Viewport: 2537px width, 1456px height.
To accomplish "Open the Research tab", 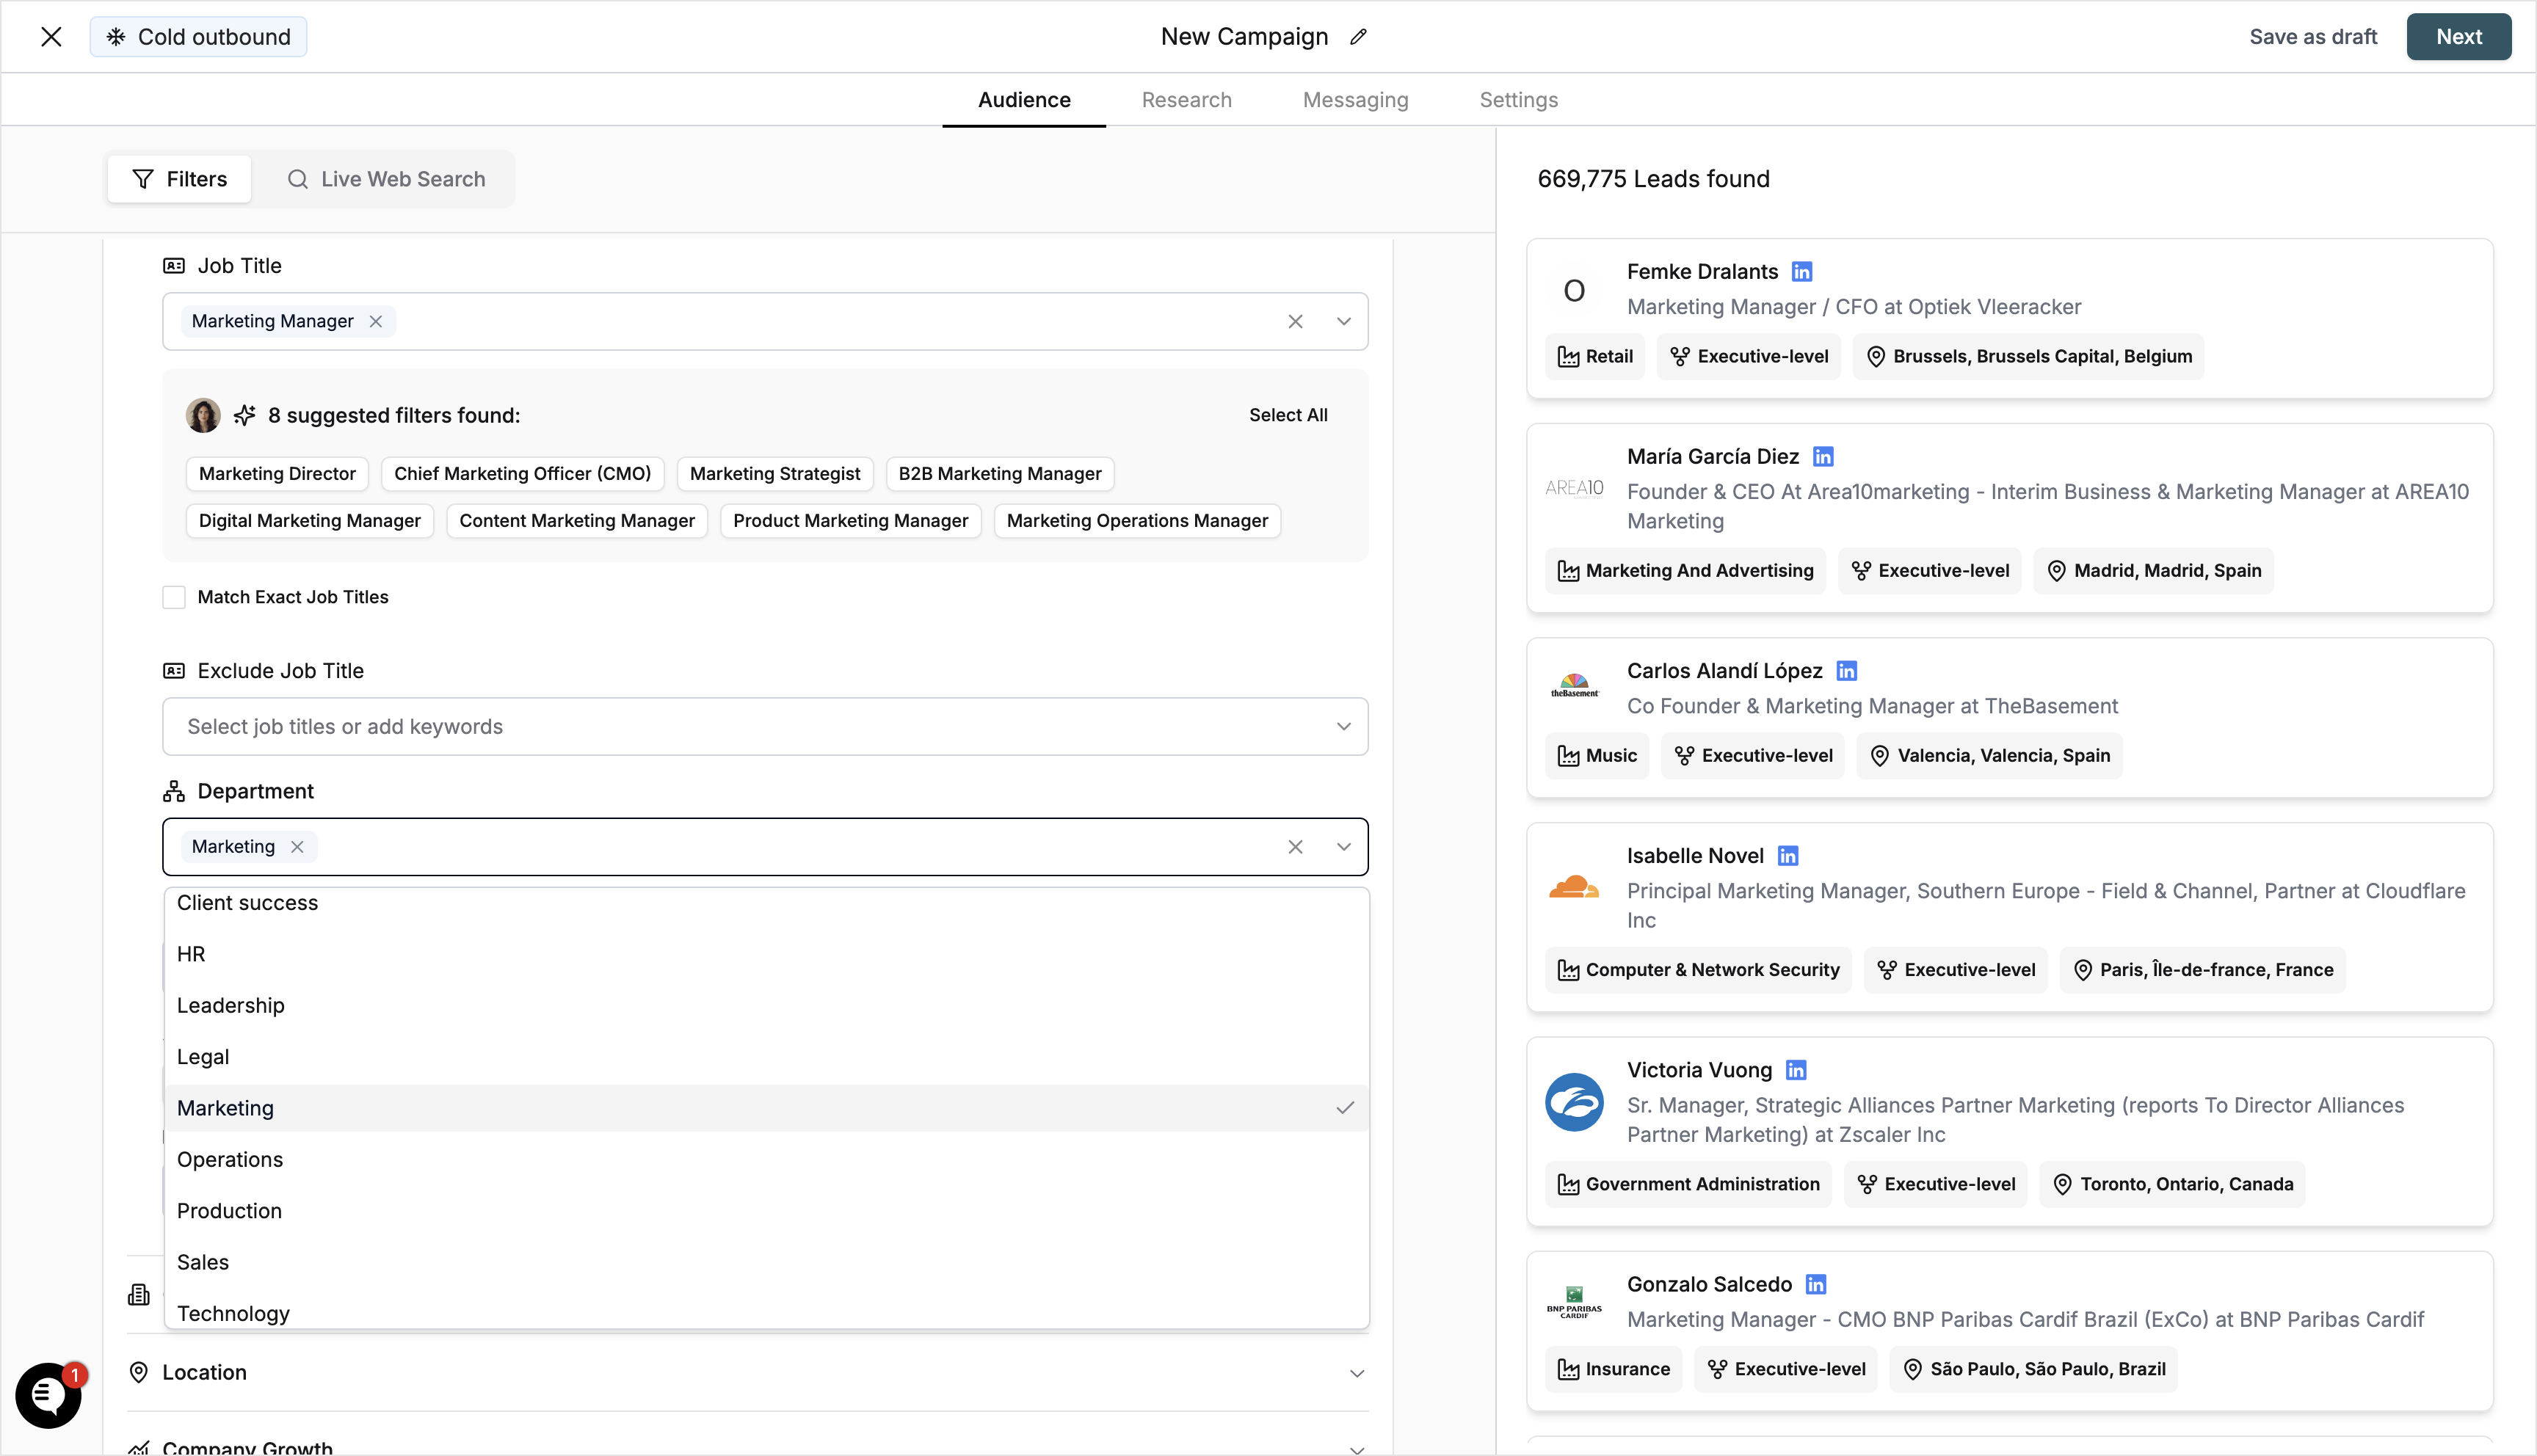I will pos(1186,99).
